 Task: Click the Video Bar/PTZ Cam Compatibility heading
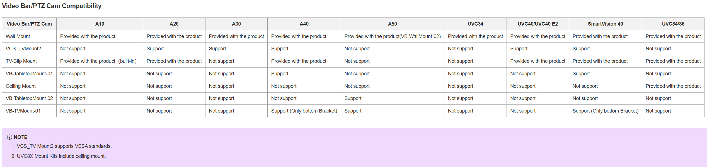(x=52, y=6)
